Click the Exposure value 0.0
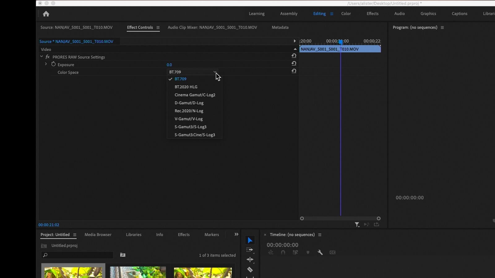Viewport: 495px width, 278px height. 169,65
